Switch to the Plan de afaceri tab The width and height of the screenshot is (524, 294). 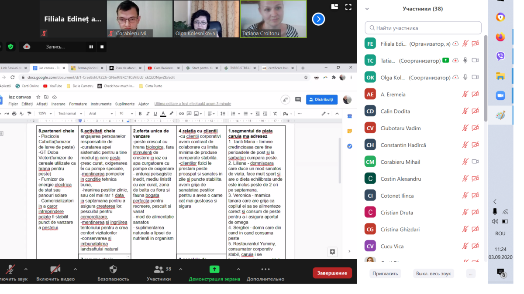[124, 68]
